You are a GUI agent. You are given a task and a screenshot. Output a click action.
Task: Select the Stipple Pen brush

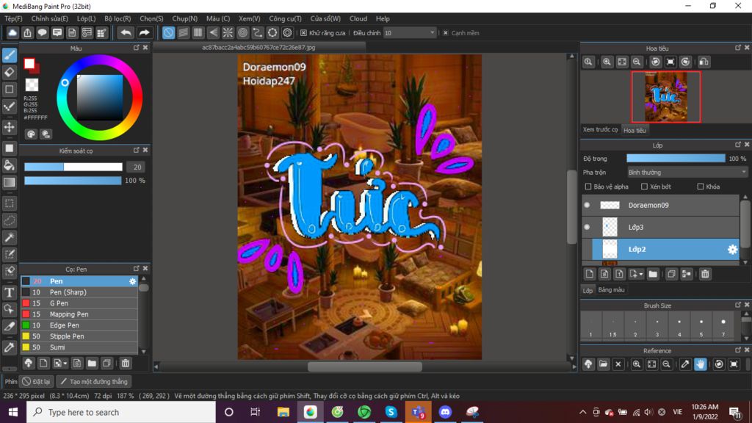79,336
